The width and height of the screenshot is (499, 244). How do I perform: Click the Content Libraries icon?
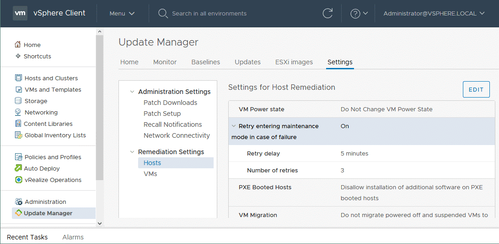click(18, 124)
